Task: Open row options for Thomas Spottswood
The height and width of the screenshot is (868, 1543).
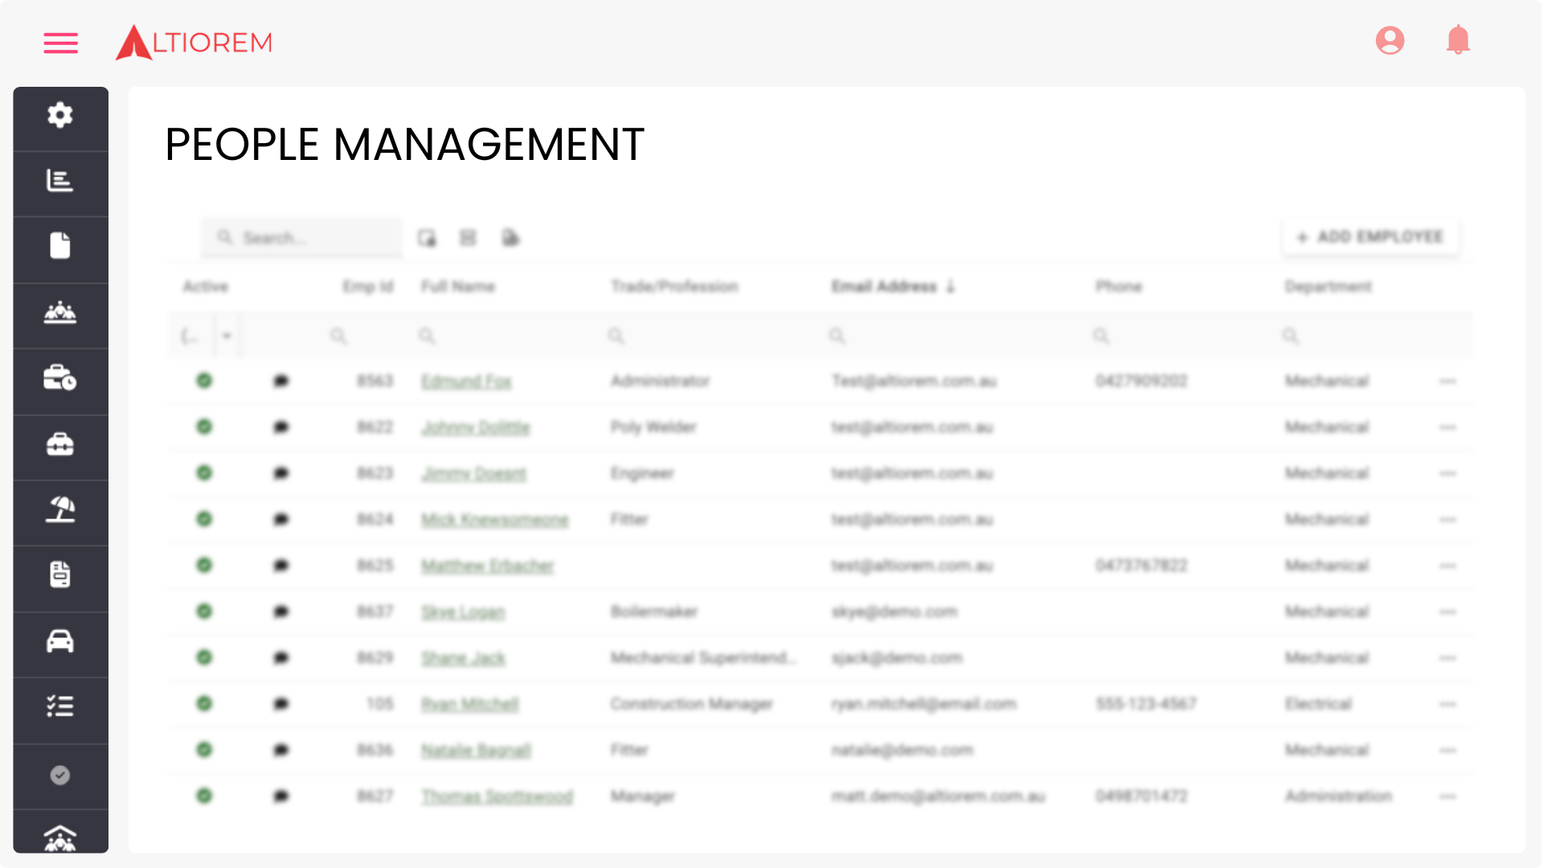Action: 1447,796
